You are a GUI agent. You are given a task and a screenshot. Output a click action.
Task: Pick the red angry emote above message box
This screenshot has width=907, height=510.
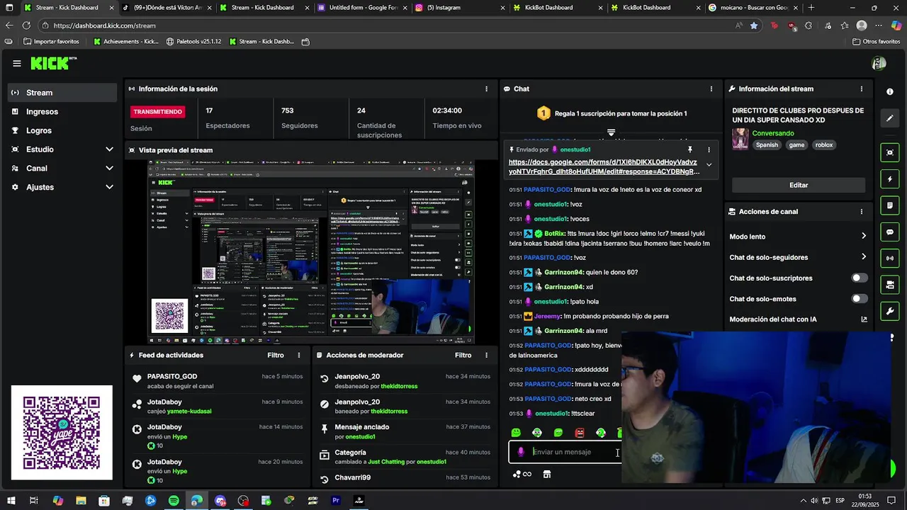click(580, 433)
